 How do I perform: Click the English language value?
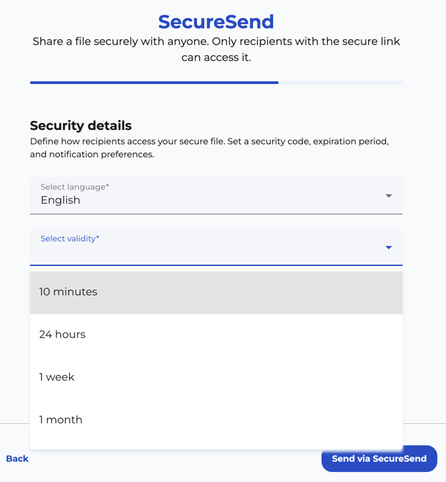coord(61,201)
